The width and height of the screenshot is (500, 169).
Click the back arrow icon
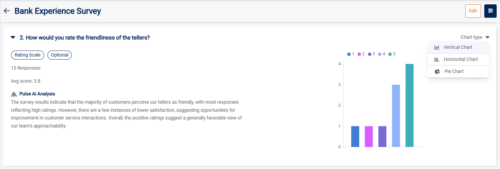pyautogui.click(x=7, y=11)
